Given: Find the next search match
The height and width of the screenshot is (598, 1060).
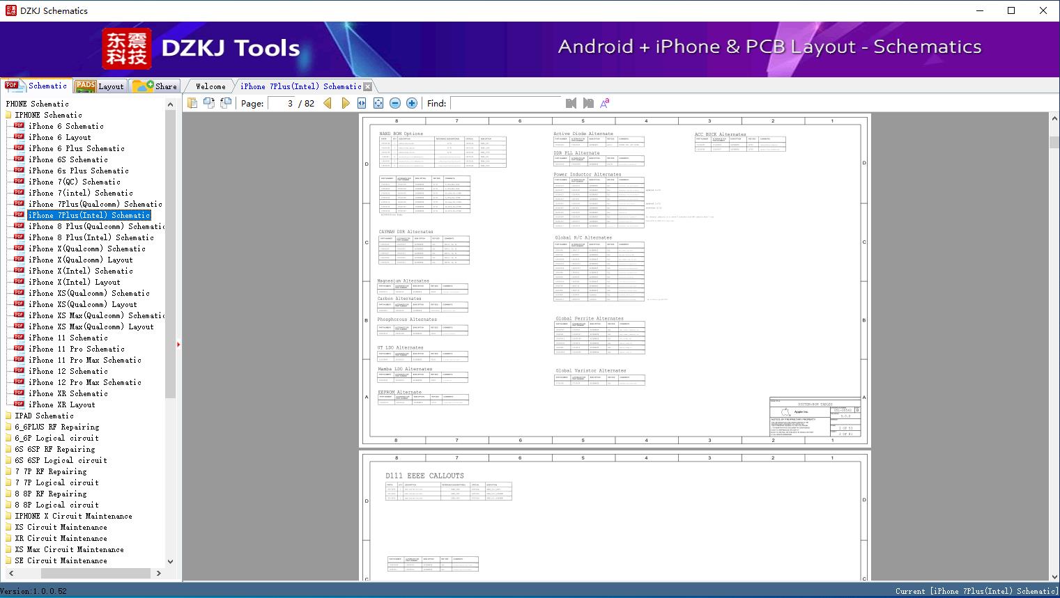Looking at the screenshot, I should point(588,103).
